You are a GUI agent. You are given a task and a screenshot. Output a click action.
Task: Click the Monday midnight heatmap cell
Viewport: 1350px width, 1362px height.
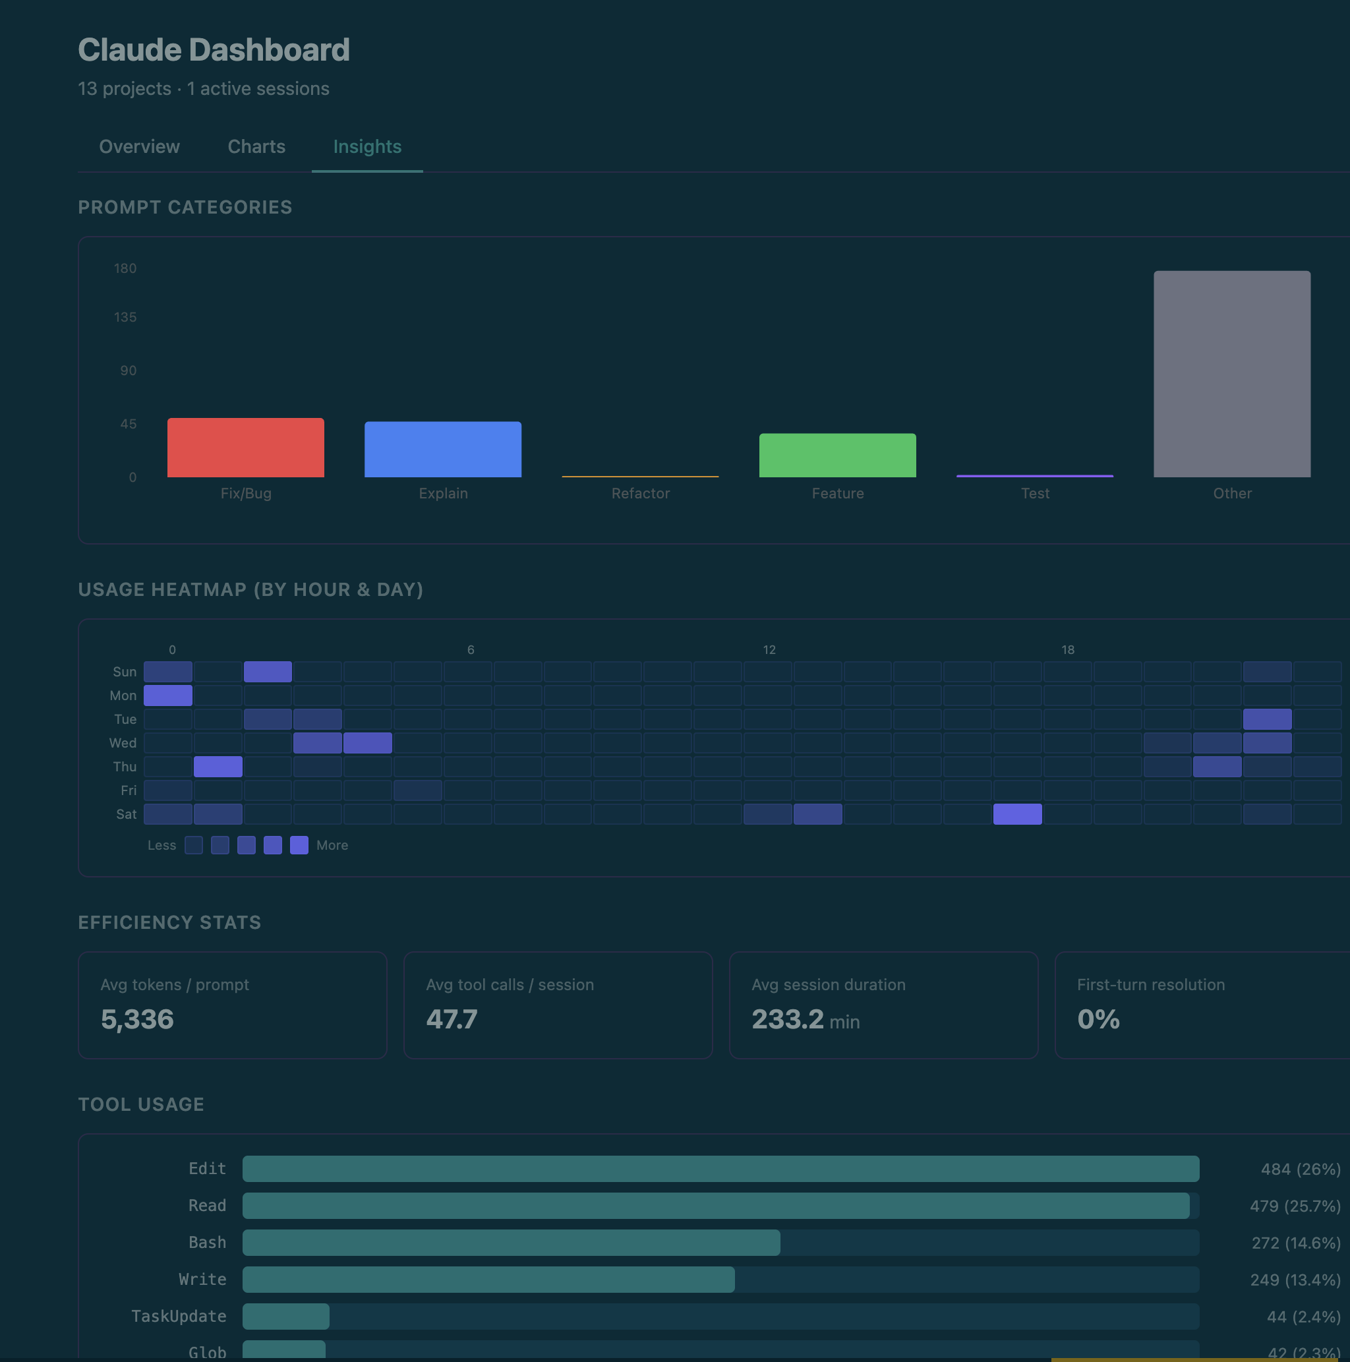coord(168,695)
